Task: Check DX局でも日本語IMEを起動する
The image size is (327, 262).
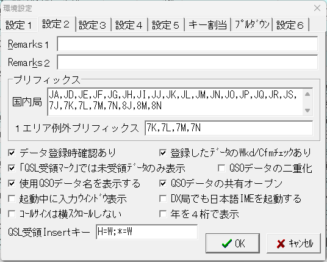Action: coord(163,198)
